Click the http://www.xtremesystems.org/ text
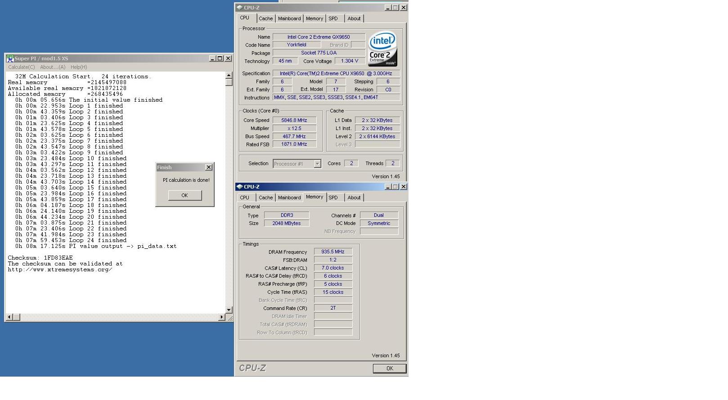The width and height of the screenshot is (728, 400). pos(60,270)
